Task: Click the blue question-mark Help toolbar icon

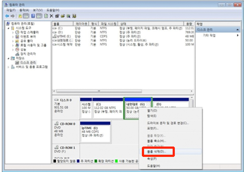Action: click(33, 16)
